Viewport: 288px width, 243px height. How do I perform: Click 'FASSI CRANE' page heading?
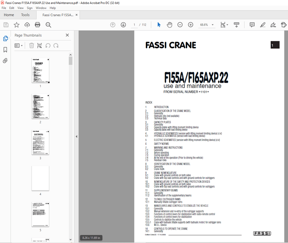(x=170, y=45)
